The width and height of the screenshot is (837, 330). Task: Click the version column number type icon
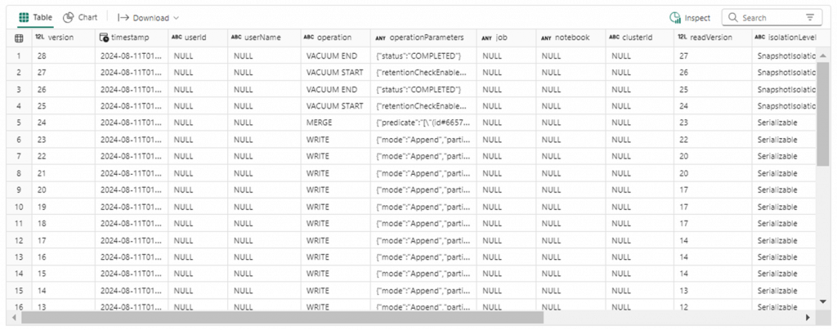(40, 38)
